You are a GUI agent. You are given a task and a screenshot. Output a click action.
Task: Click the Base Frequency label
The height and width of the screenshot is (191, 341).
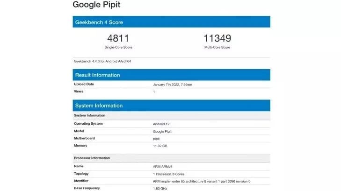[87, 188]
